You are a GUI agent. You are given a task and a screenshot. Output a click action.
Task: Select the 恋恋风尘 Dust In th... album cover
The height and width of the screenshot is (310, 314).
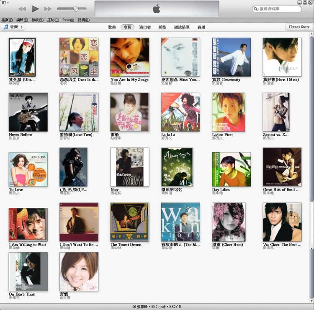click(x=79, y=57)
